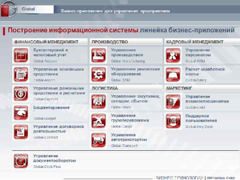
Task: Click the Global-Transport product name
Action: coord(124,146)
